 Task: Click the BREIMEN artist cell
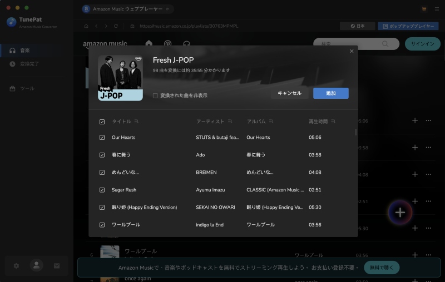(x=206, y=173)
